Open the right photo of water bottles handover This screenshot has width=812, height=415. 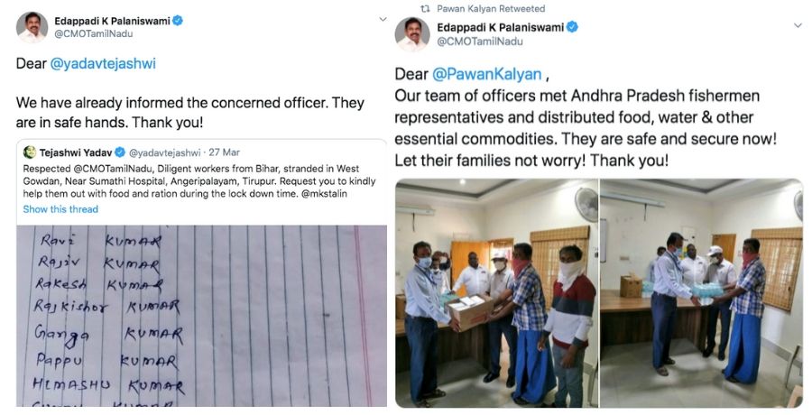point(702,292)
